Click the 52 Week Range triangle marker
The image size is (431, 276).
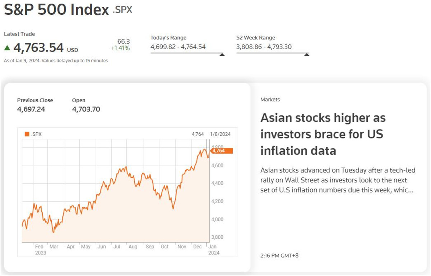pos(306,54)
